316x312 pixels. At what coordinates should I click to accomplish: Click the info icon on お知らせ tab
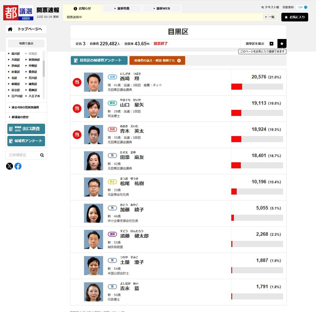click(75, 8)
